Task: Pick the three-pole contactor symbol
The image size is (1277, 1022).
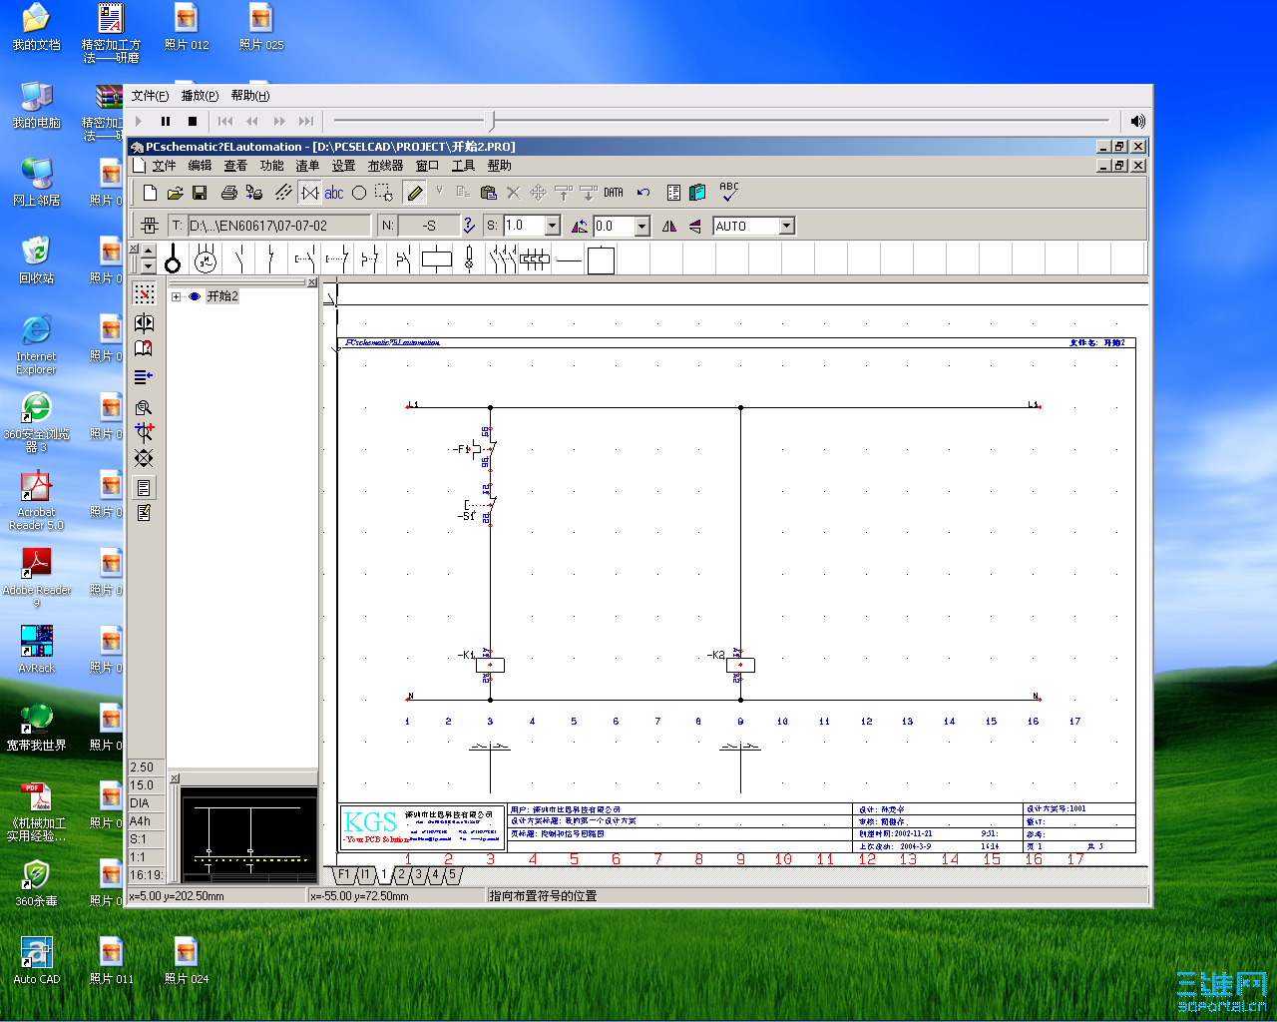Action: tap(502, 259)
